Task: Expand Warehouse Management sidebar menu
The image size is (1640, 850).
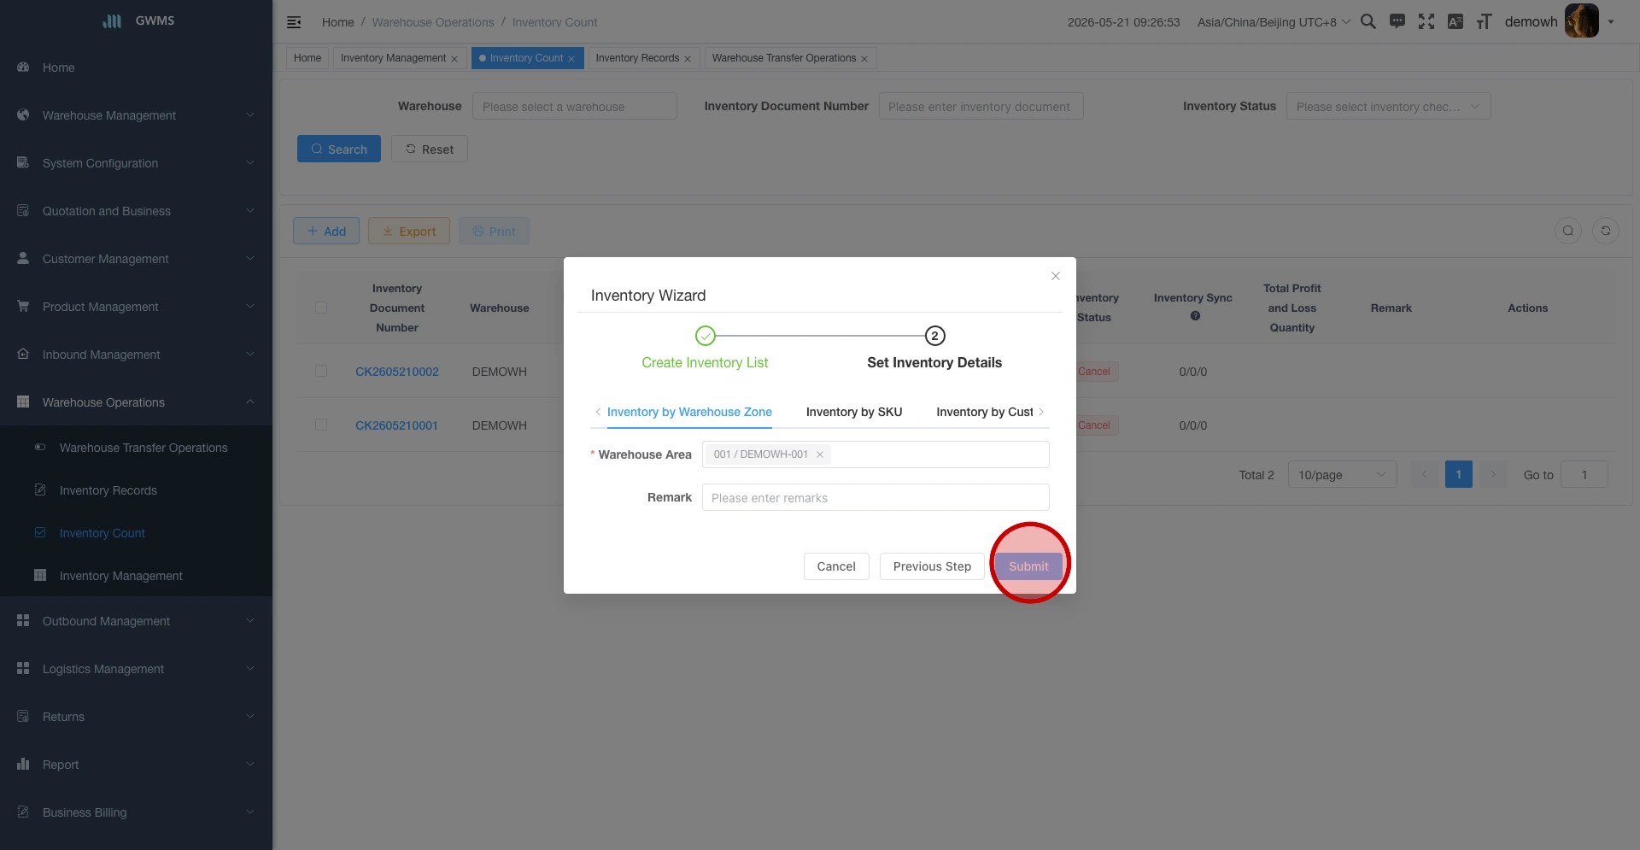Action: coord(137,115)
